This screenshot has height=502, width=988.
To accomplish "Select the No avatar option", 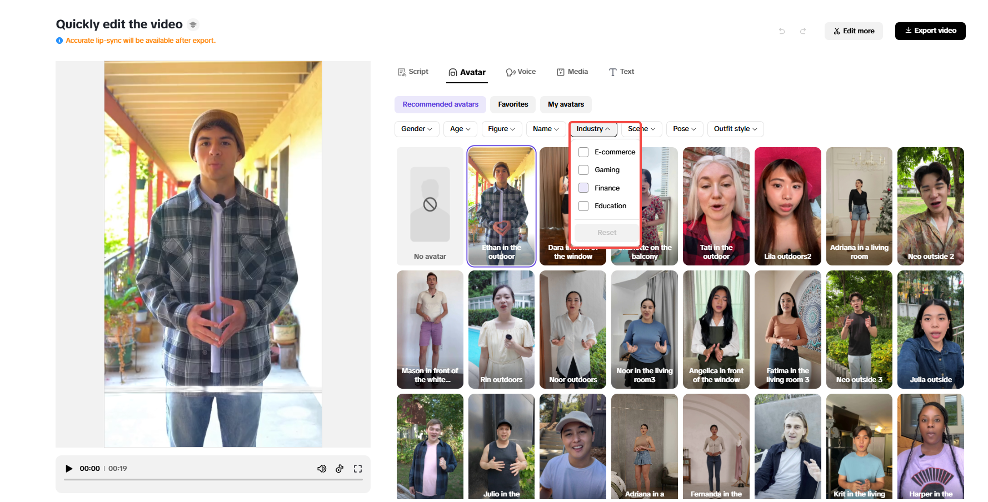I will (430, 206).
